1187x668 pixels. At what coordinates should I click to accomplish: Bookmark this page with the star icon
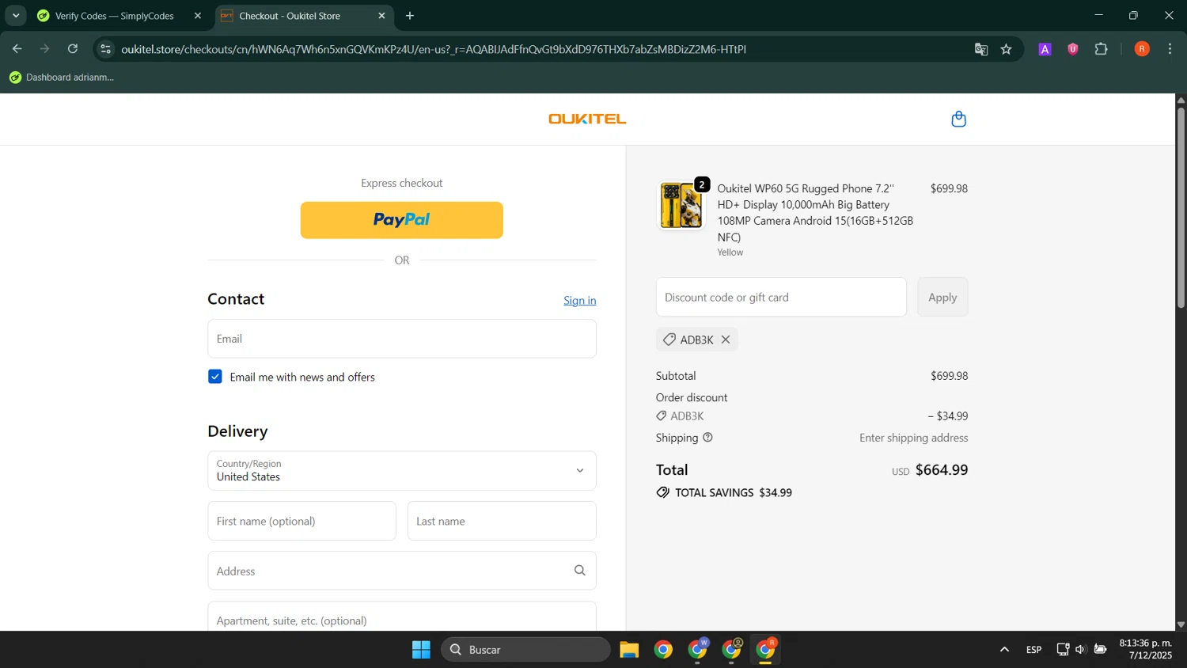coord(1007,49)
